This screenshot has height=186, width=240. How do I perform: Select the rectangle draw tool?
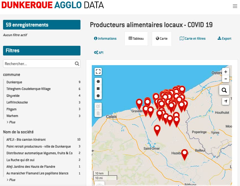pyautogui.click(x=98, y=89)
